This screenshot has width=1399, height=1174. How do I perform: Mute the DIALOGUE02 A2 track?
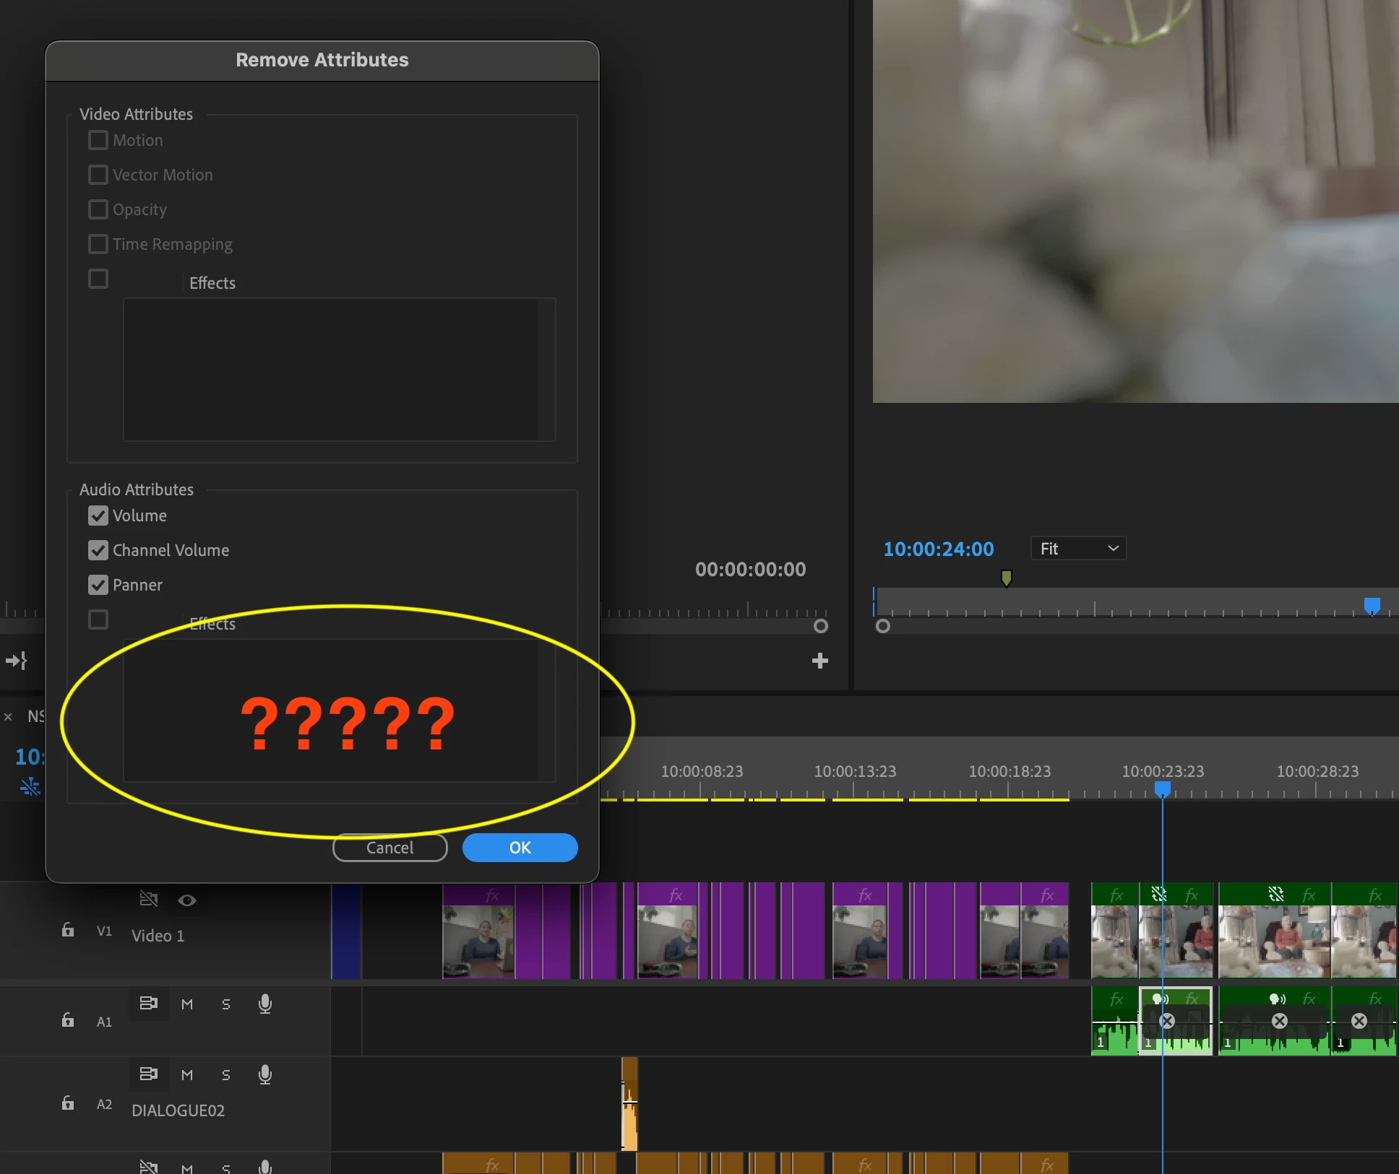[x=187, y=1074]
